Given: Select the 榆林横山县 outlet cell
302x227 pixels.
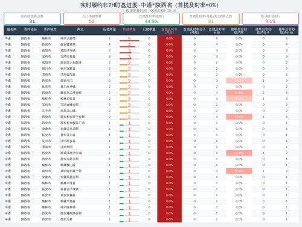Looking at the screenshot, I should point(68,165).
